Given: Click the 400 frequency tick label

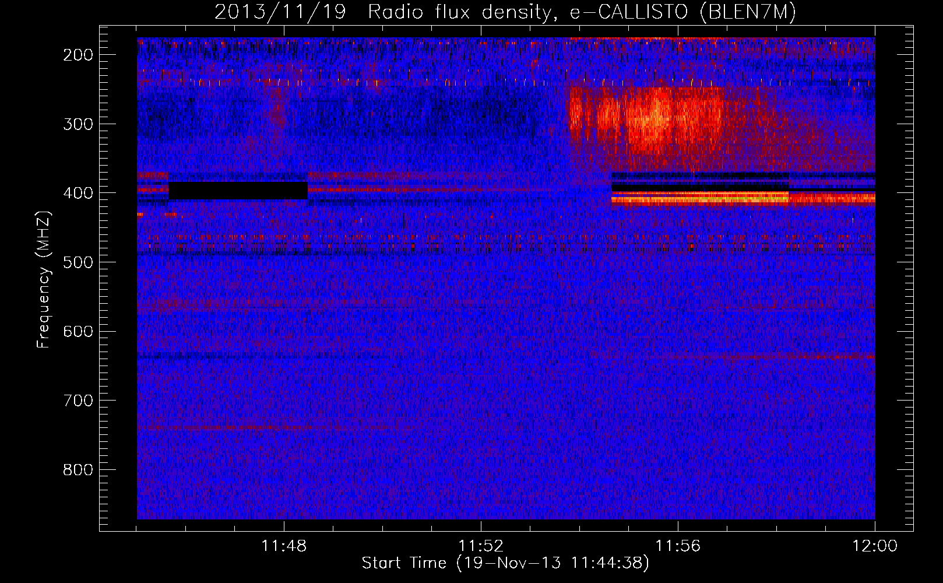Looking at the screenshot, I should 78,193.
